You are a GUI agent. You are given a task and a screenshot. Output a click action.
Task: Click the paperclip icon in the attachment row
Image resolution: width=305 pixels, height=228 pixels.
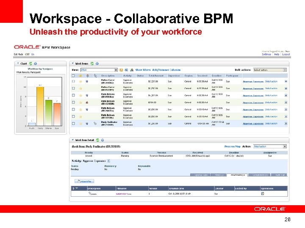tap(90, 193)
